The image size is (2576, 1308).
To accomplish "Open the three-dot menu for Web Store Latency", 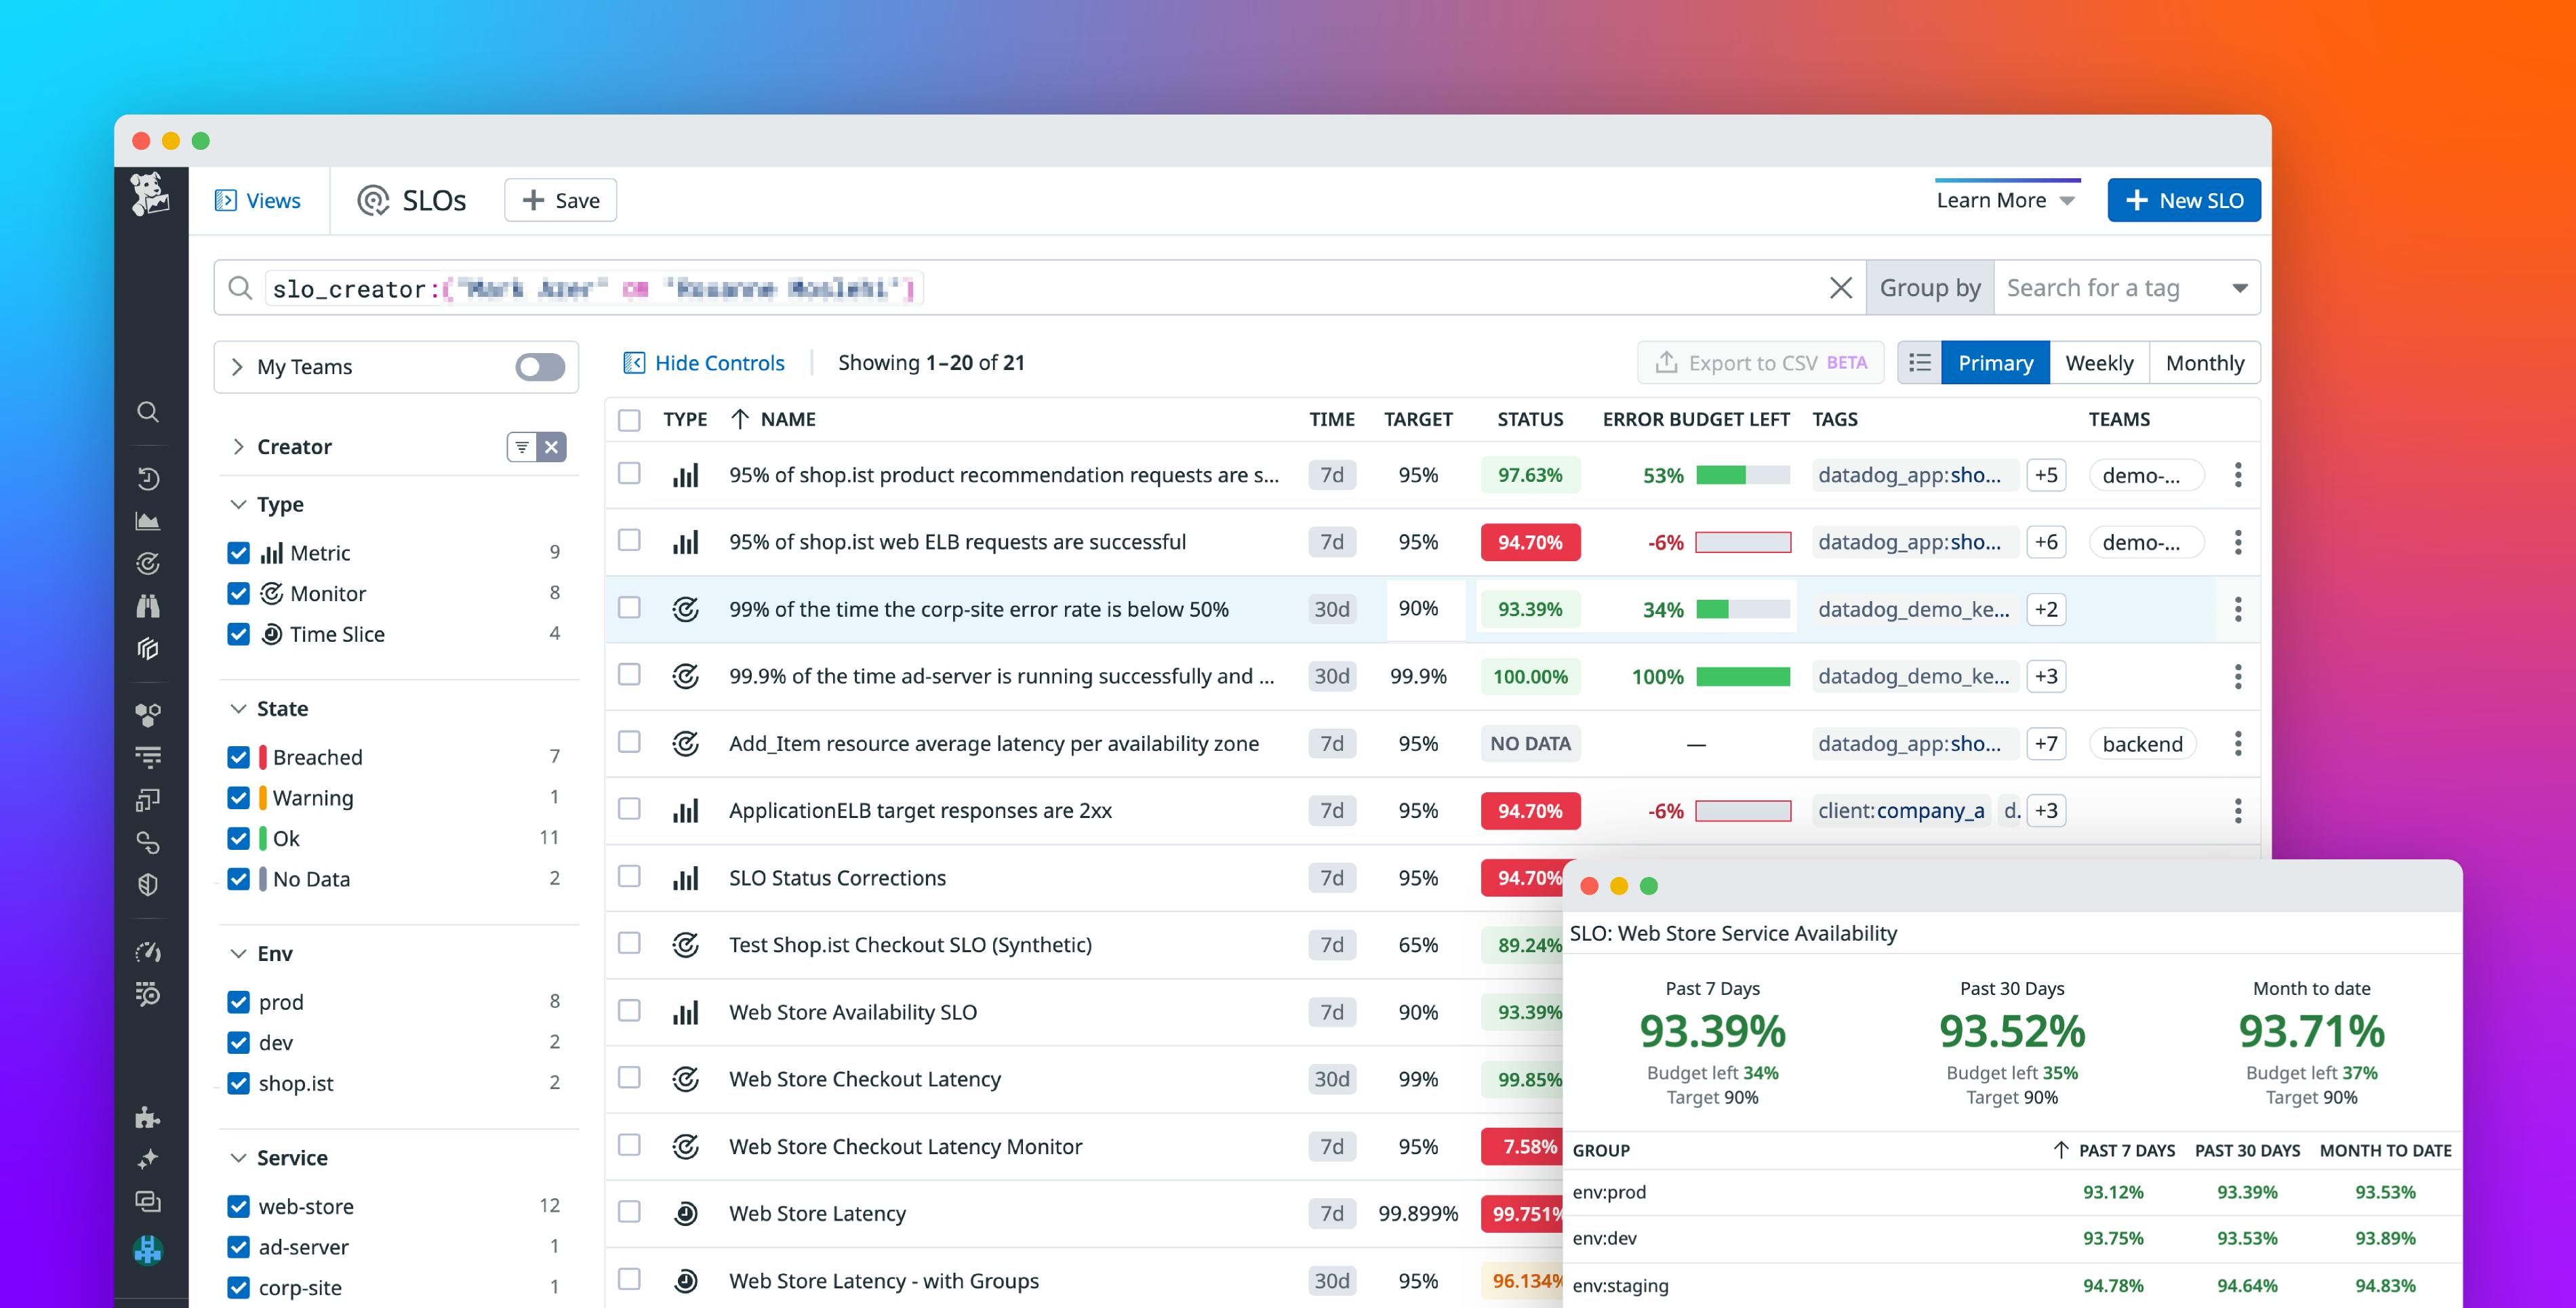I will click(2238, 1213).
